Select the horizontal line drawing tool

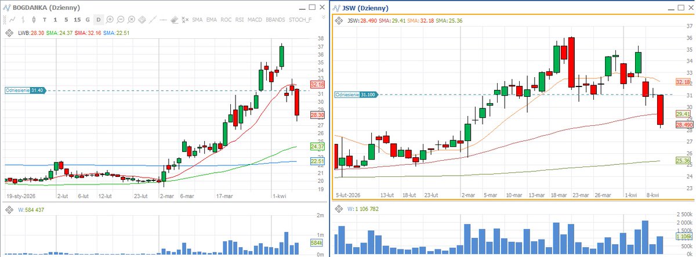[x=164, y=20]
